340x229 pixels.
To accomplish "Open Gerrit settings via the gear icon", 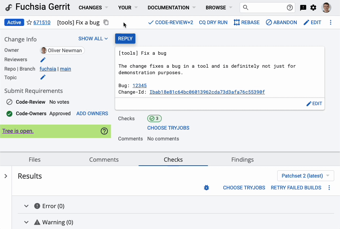I will (x=314, y=7).
